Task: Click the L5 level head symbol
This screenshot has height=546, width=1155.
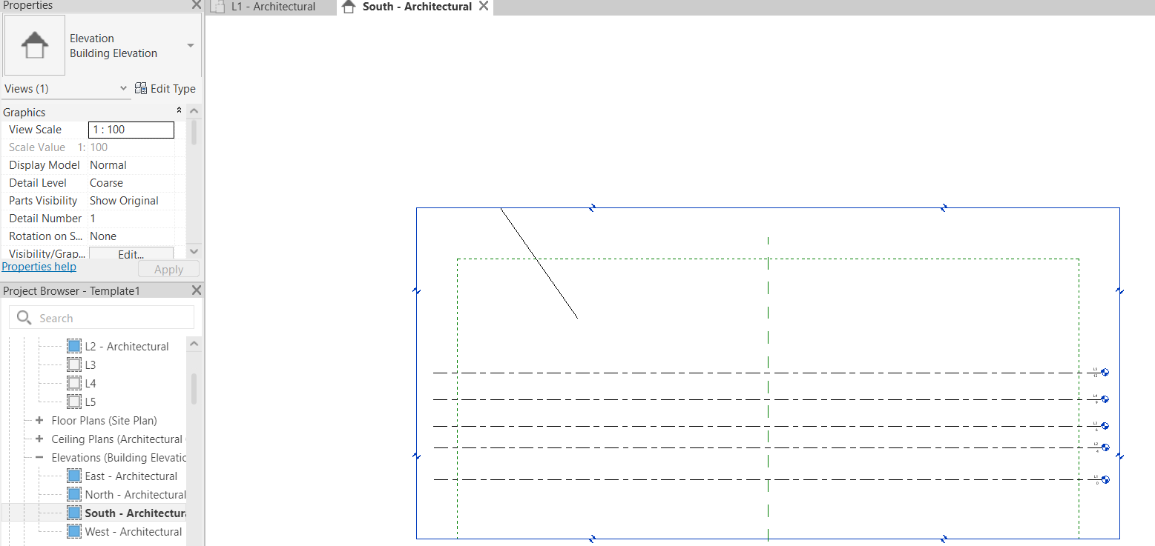Action: pyautogui.click(x=1105, y=372)
